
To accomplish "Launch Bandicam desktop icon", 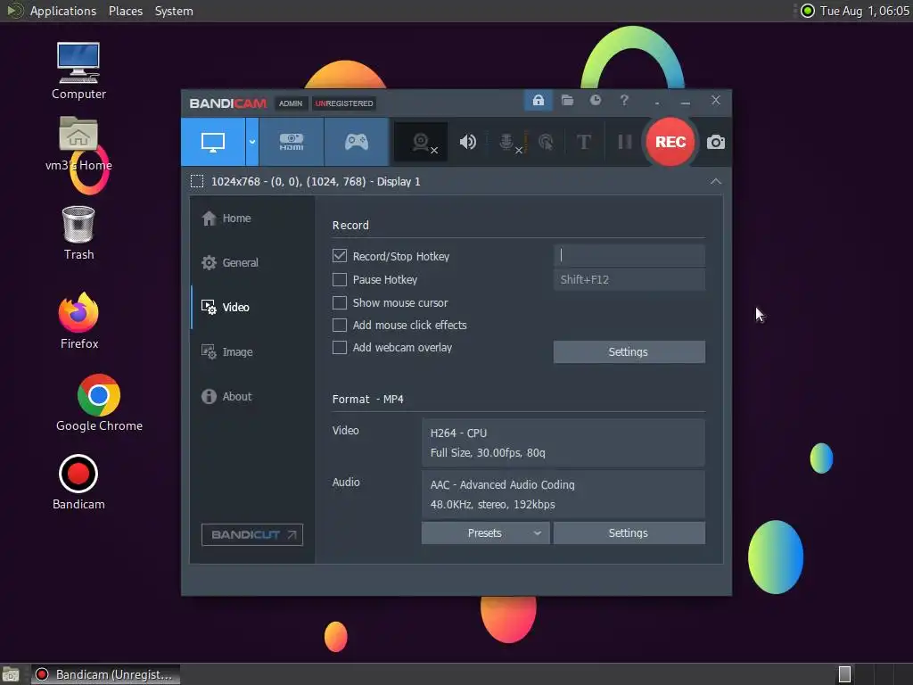I will (x=78, y=483).
